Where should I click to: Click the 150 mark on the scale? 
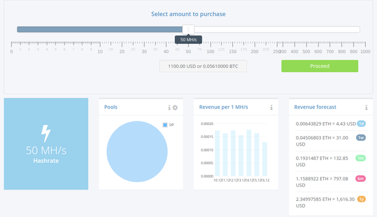coord(233,51)
